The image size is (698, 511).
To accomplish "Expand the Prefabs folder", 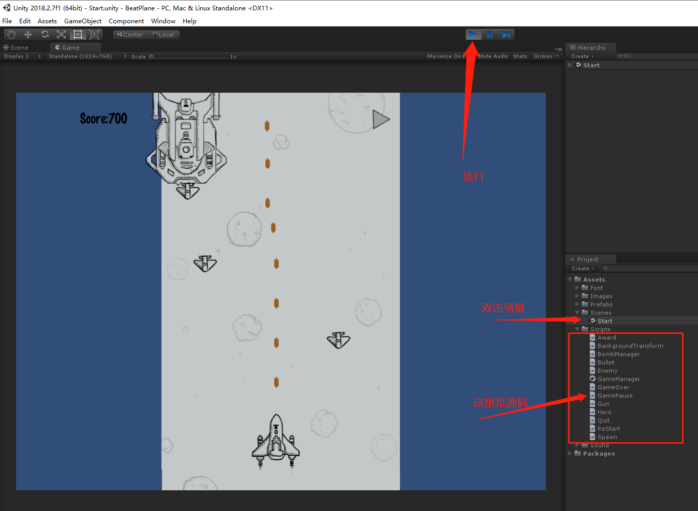I will pyautogui.click(x=577, y=304).
